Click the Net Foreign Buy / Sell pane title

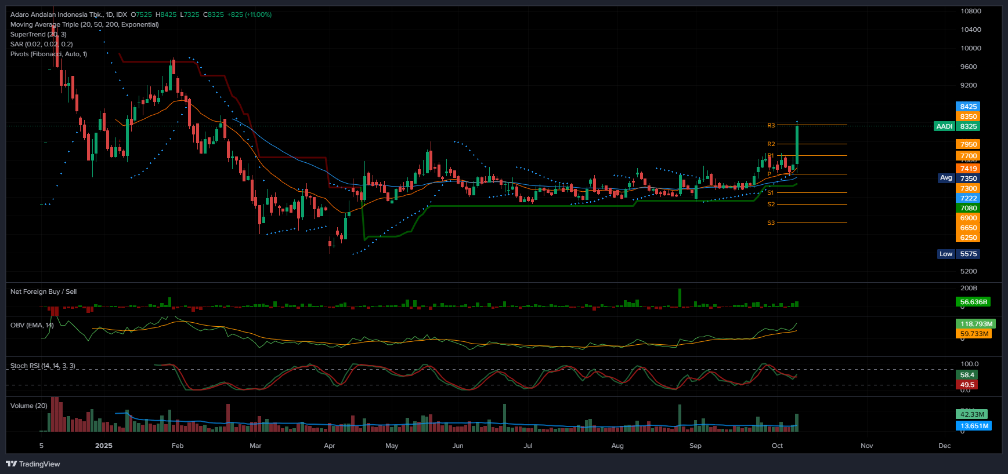[44, 291]
